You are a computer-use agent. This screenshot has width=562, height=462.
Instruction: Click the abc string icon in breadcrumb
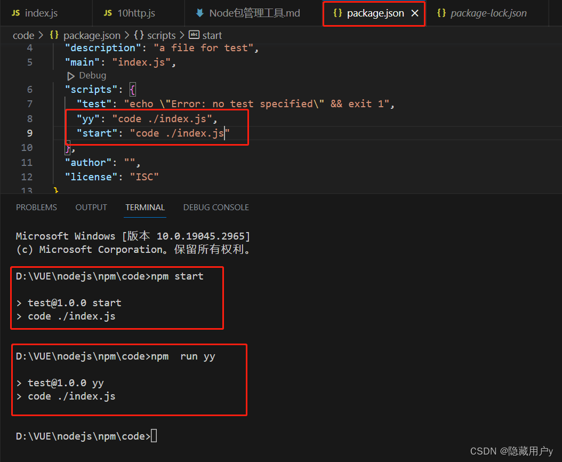pos(194,35)
